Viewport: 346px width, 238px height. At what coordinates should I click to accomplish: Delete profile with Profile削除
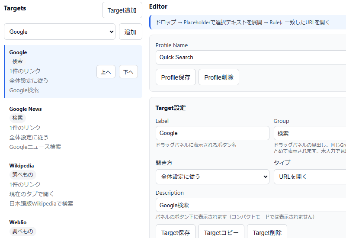pos(219,77)
